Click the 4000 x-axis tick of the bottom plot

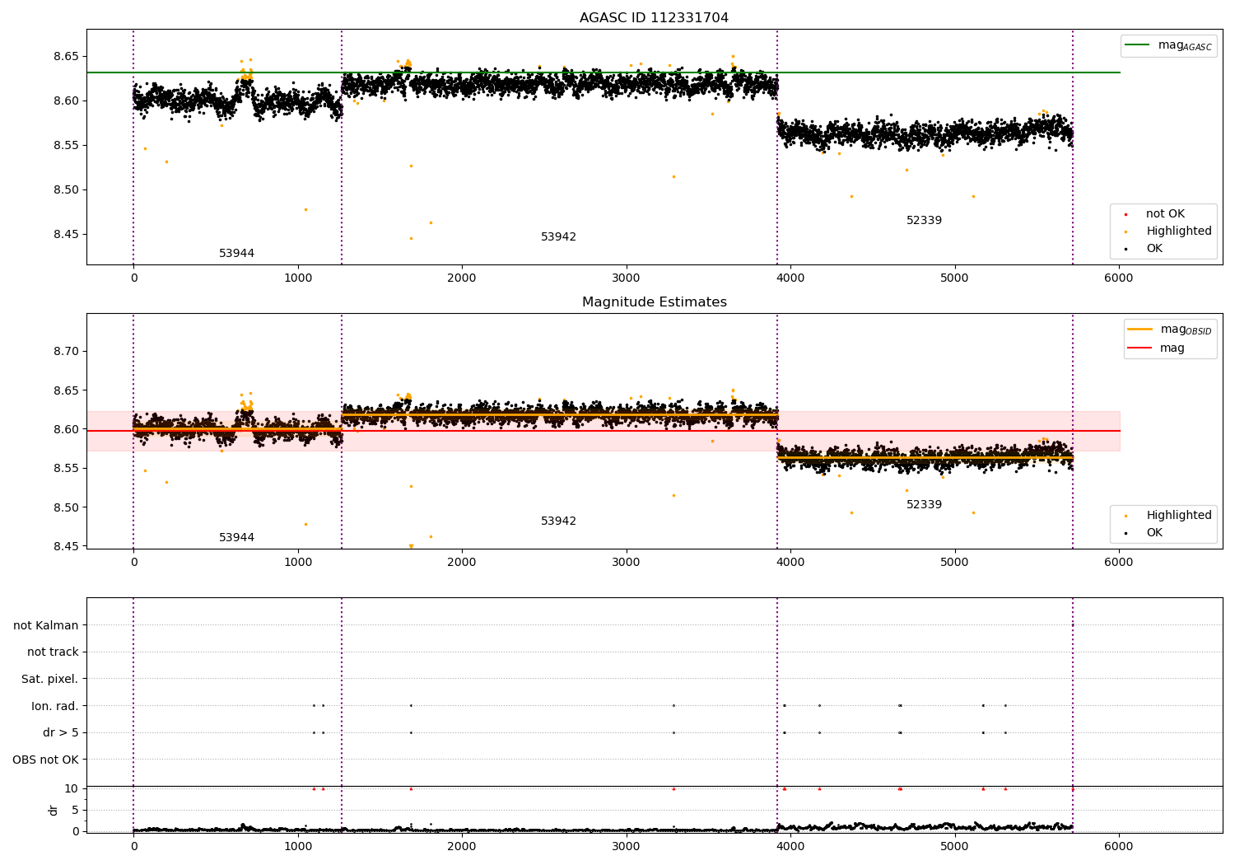[x=790, y=846]
